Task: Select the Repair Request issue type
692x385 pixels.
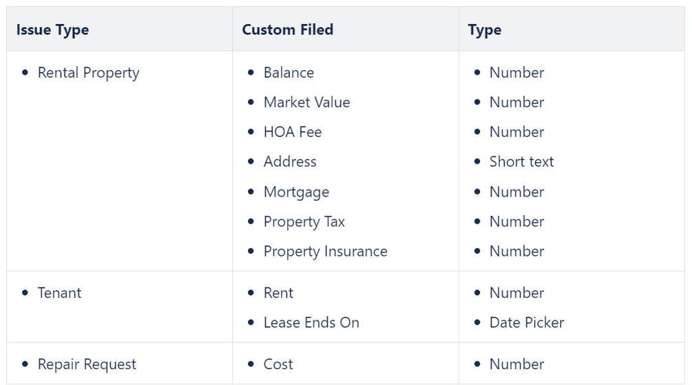Action: pyautogui.click(x=87, y=364)
